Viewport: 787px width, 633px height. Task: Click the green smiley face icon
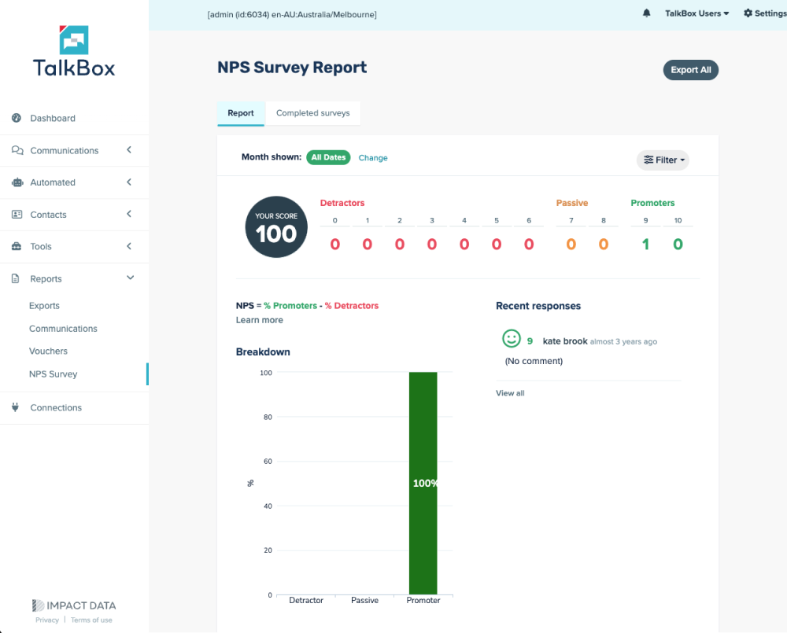(512, 339)
